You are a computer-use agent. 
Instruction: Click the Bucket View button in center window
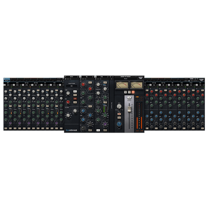[141, 78]
